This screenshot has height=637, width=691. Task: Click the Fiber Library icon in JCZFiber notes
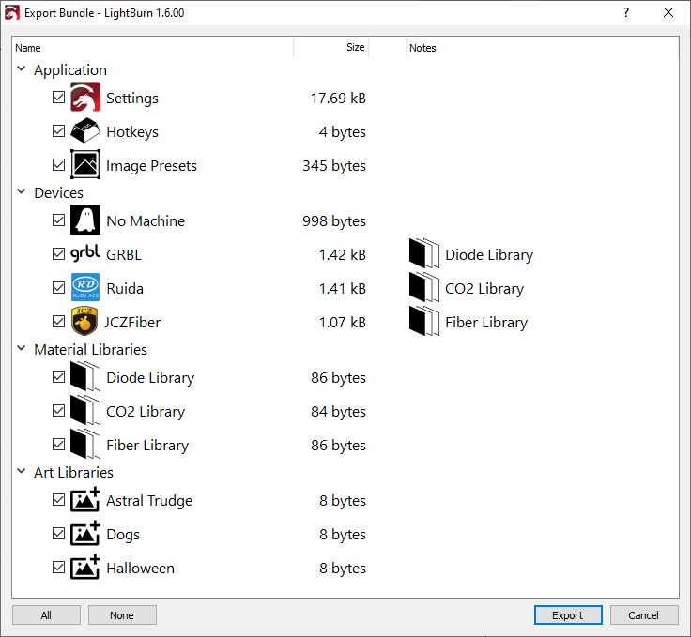pyautogui.click(x=424, y=322)
